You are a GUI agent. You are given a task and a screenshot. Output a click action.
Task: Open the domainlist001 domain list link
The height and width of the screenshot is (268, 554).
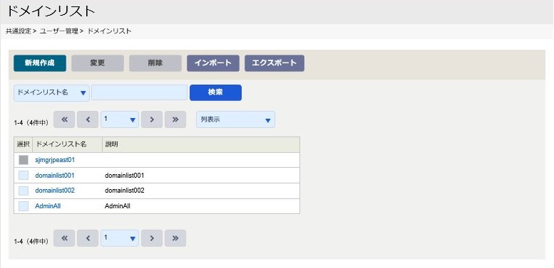[x=55, y=176]
